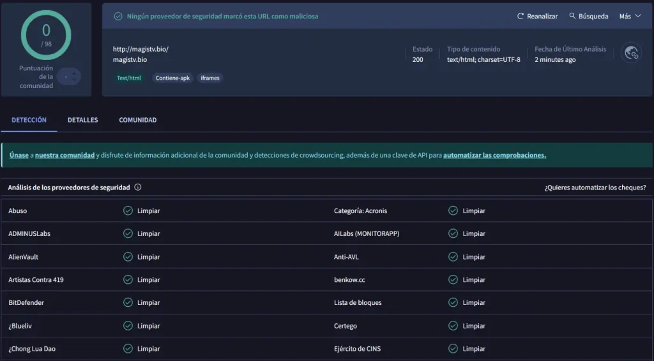Select the Lista de bloques vendor name
The image size is (654, 361).
358,303
